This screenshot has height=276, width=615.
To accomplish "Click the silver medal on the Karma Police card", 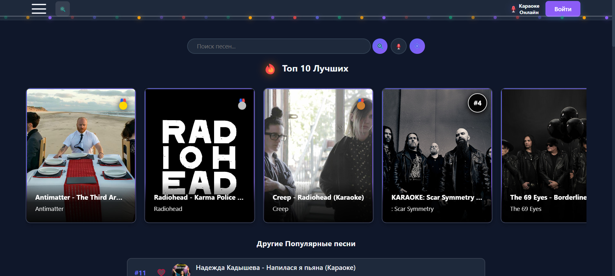I will pyautogui.click(x=242, y=104).
